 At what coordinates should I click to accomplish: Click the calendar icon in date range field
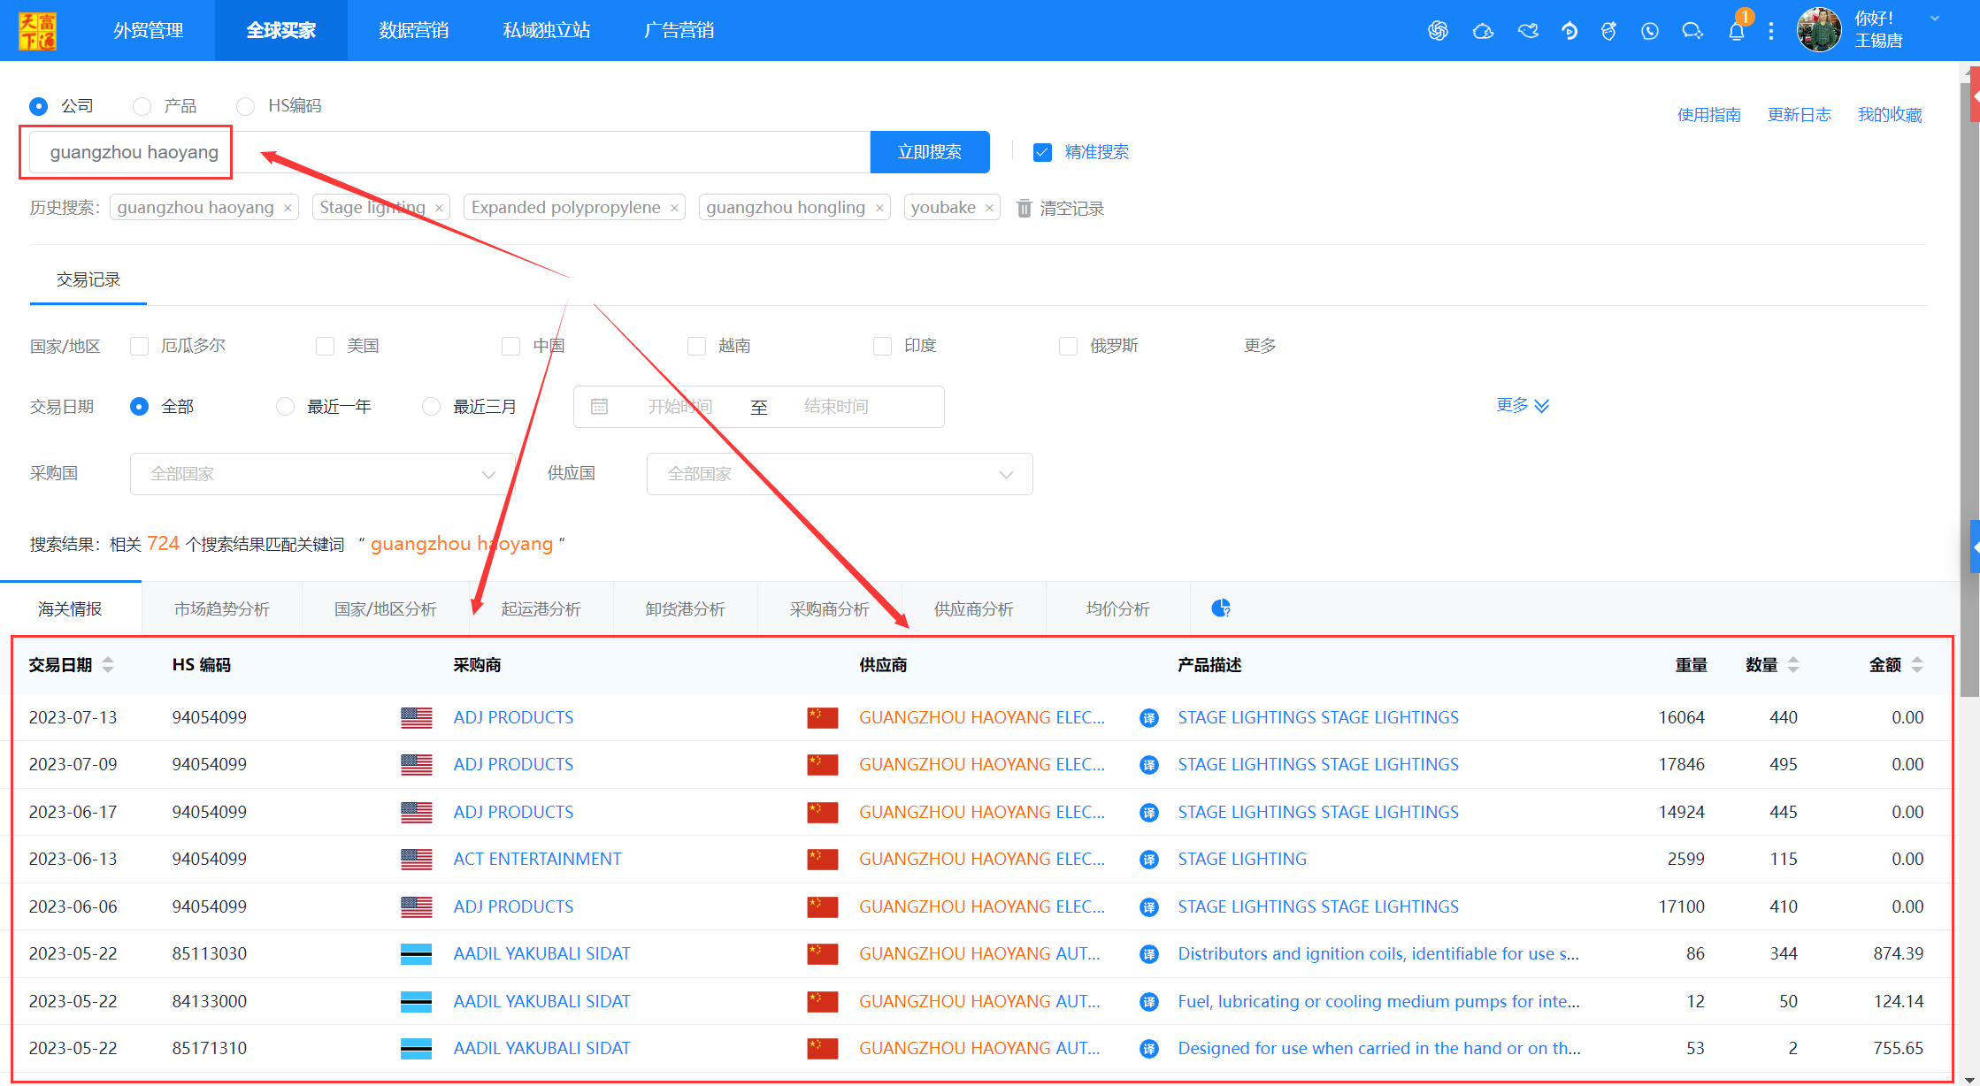pos(599,407)
